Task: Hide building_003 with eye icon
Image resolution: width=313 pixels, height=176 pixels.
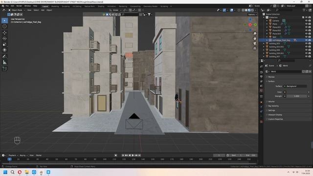Action: point(306,44)
